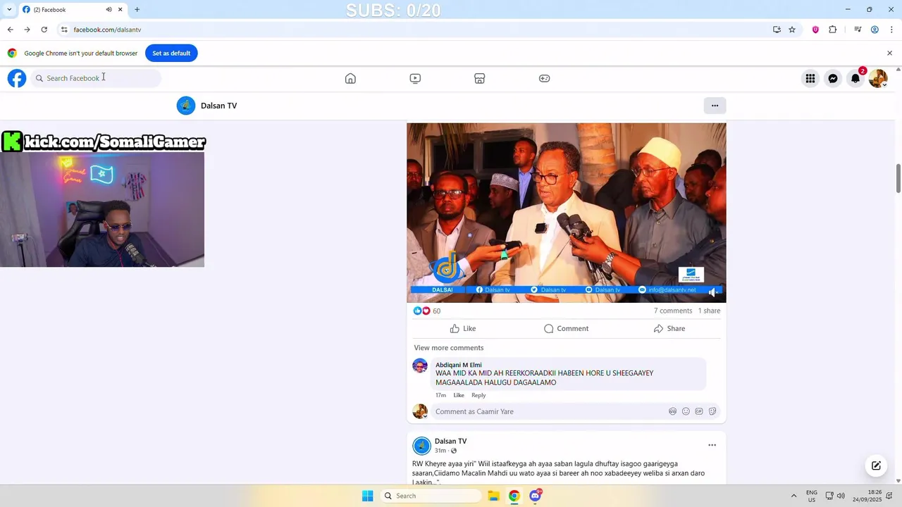Open the Windows Start menu
Screen dimensions: 902x507
(x=367, y=496)
